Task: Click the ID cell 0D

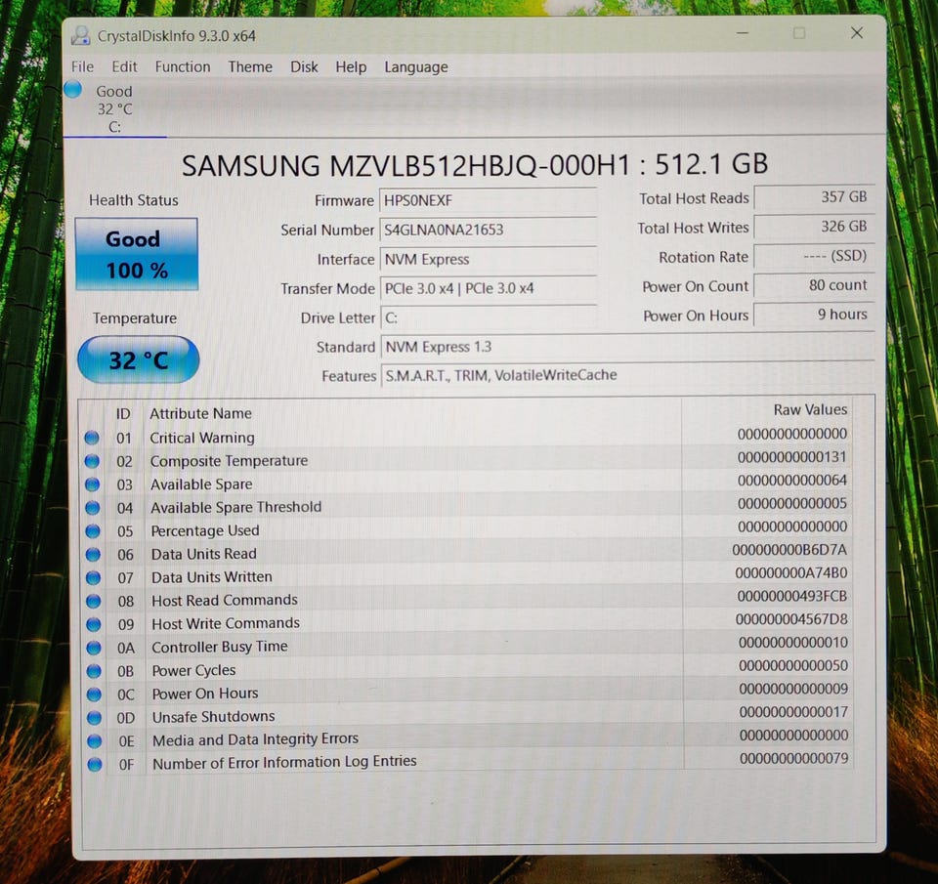Action: (x=126, y=718)
